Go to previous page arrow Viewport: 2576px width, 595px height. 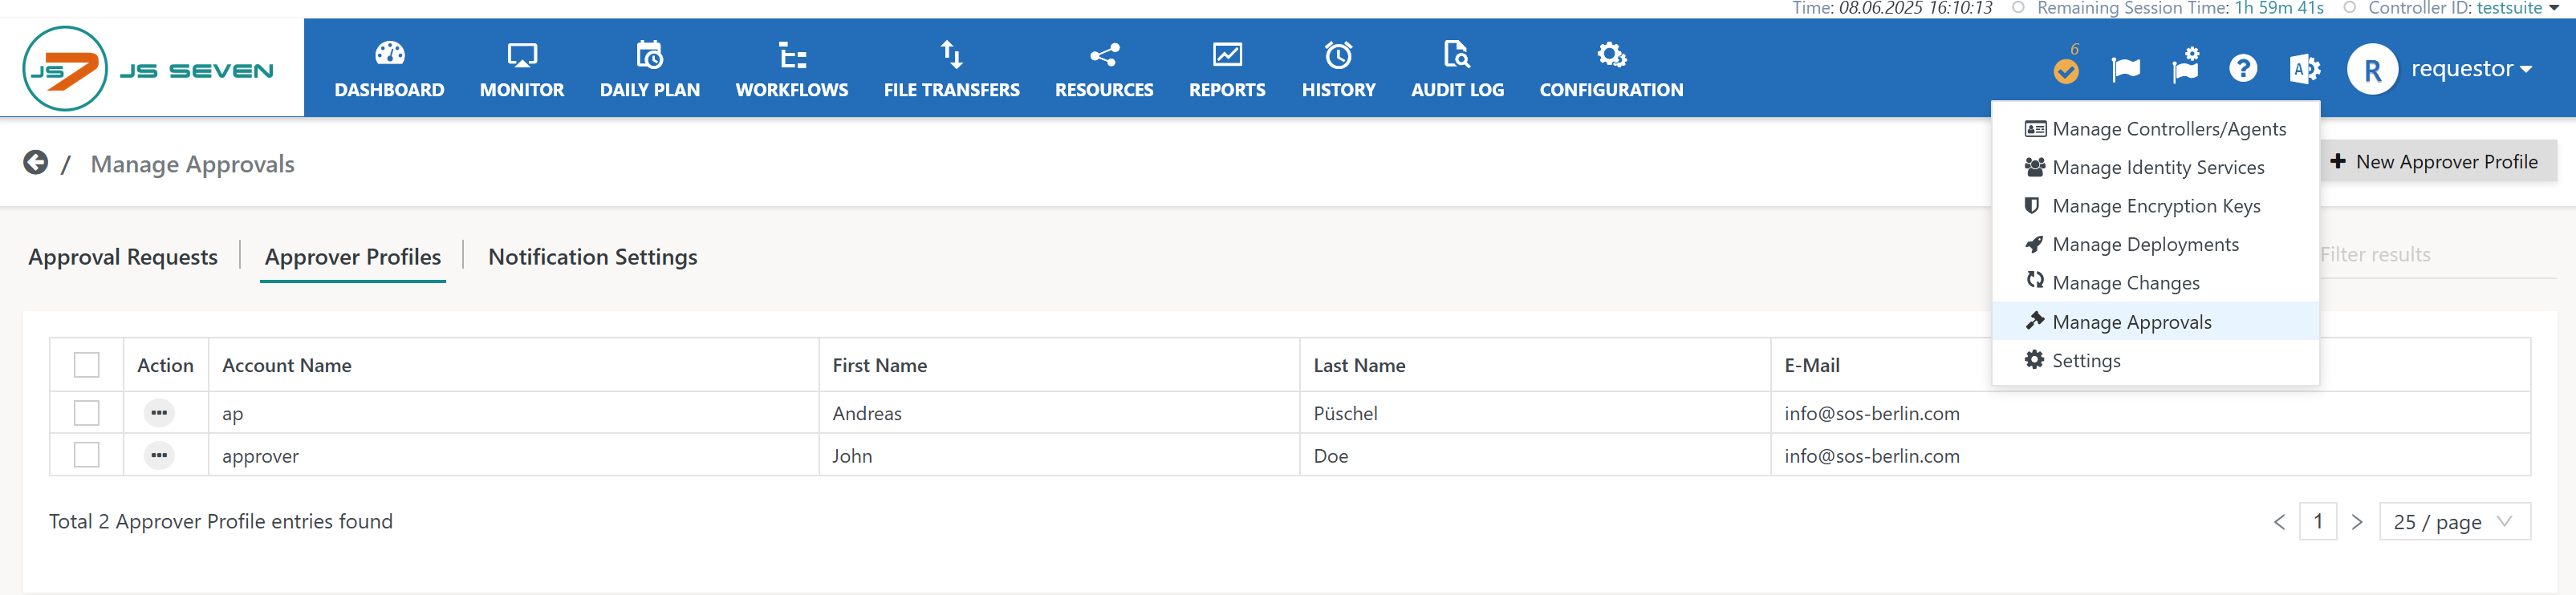[x=2279, y=522]
